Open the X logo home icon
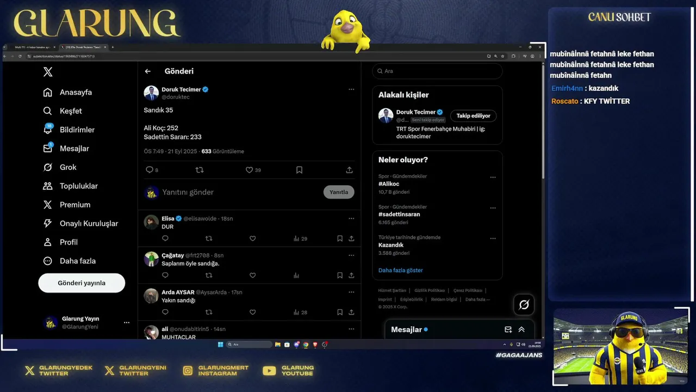This screenshot has width=696, height=392. coord(48,72)
